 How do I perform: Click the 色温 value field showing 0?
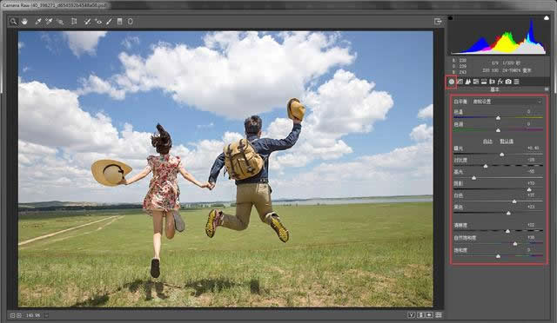coord(528,112)
